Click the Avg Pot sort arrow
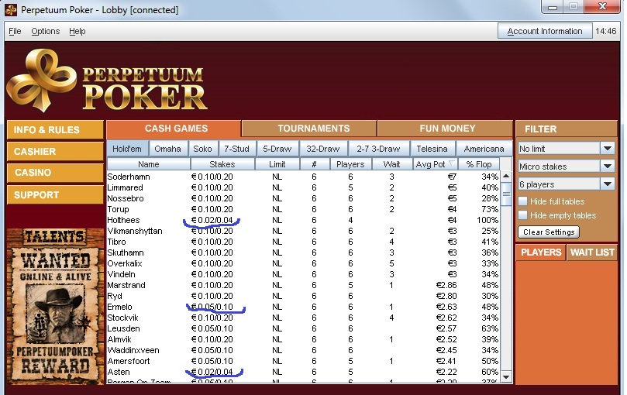 point(452,163)
